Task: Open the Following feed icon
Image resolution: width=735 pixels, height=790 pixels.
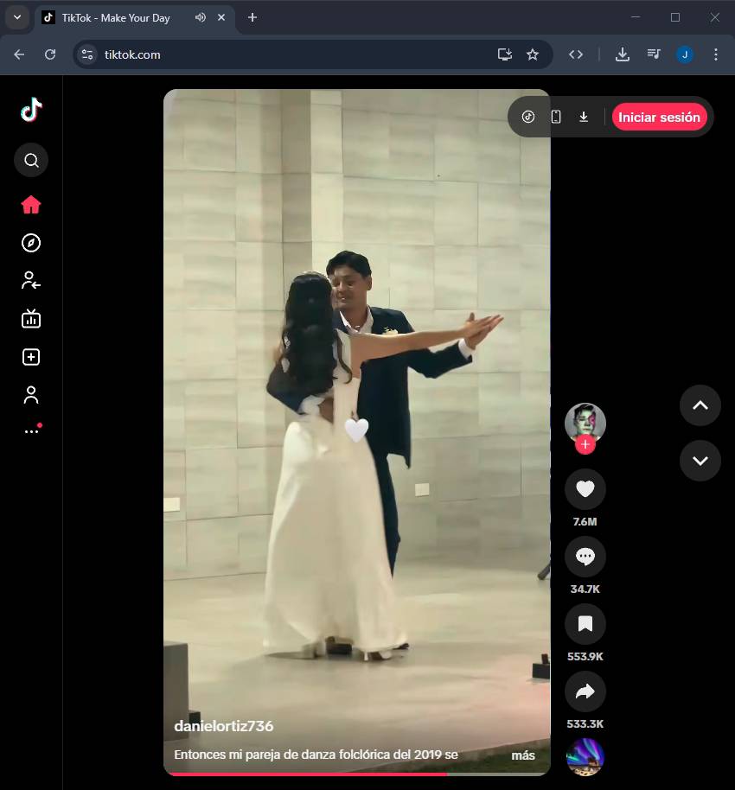Action: pos(31,280)
